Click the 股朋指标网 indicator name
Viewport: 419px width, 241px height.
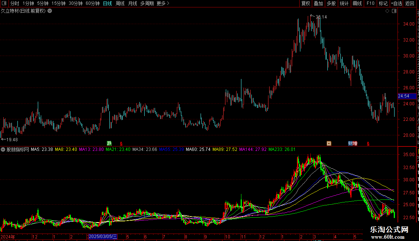coord(18,150)
